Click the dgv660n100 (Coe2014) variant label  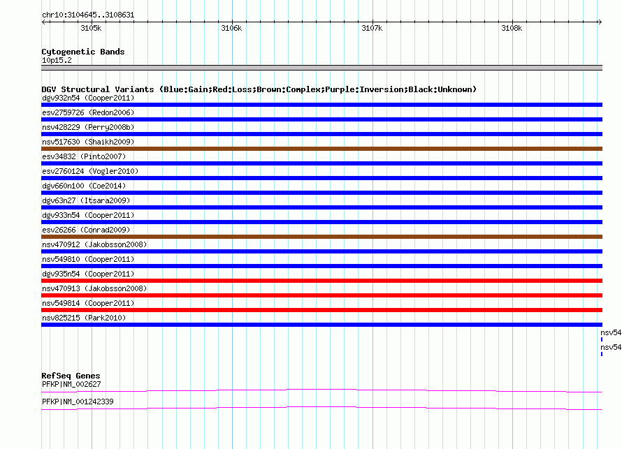pyautogui.click(x=84, y=186)
